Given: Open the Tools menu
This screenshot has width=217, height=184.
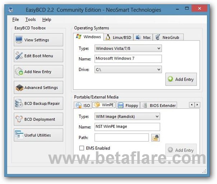Looking at the screenshot, I should 31,19.
